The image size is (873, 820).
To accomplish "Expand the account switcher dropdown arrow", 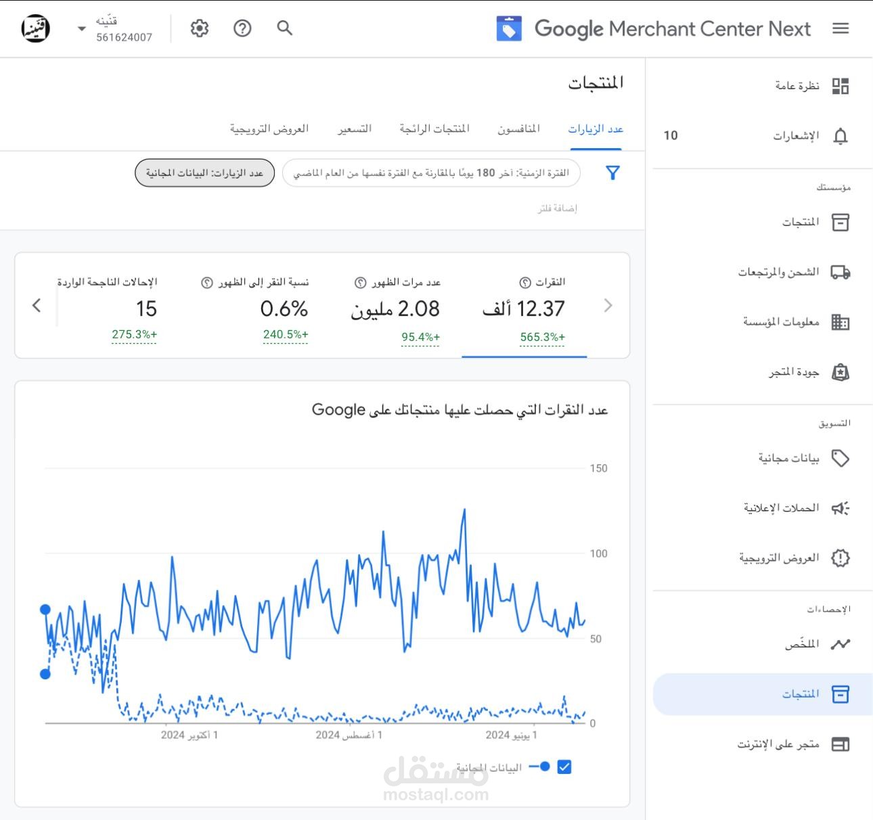I will pos(82,28).
